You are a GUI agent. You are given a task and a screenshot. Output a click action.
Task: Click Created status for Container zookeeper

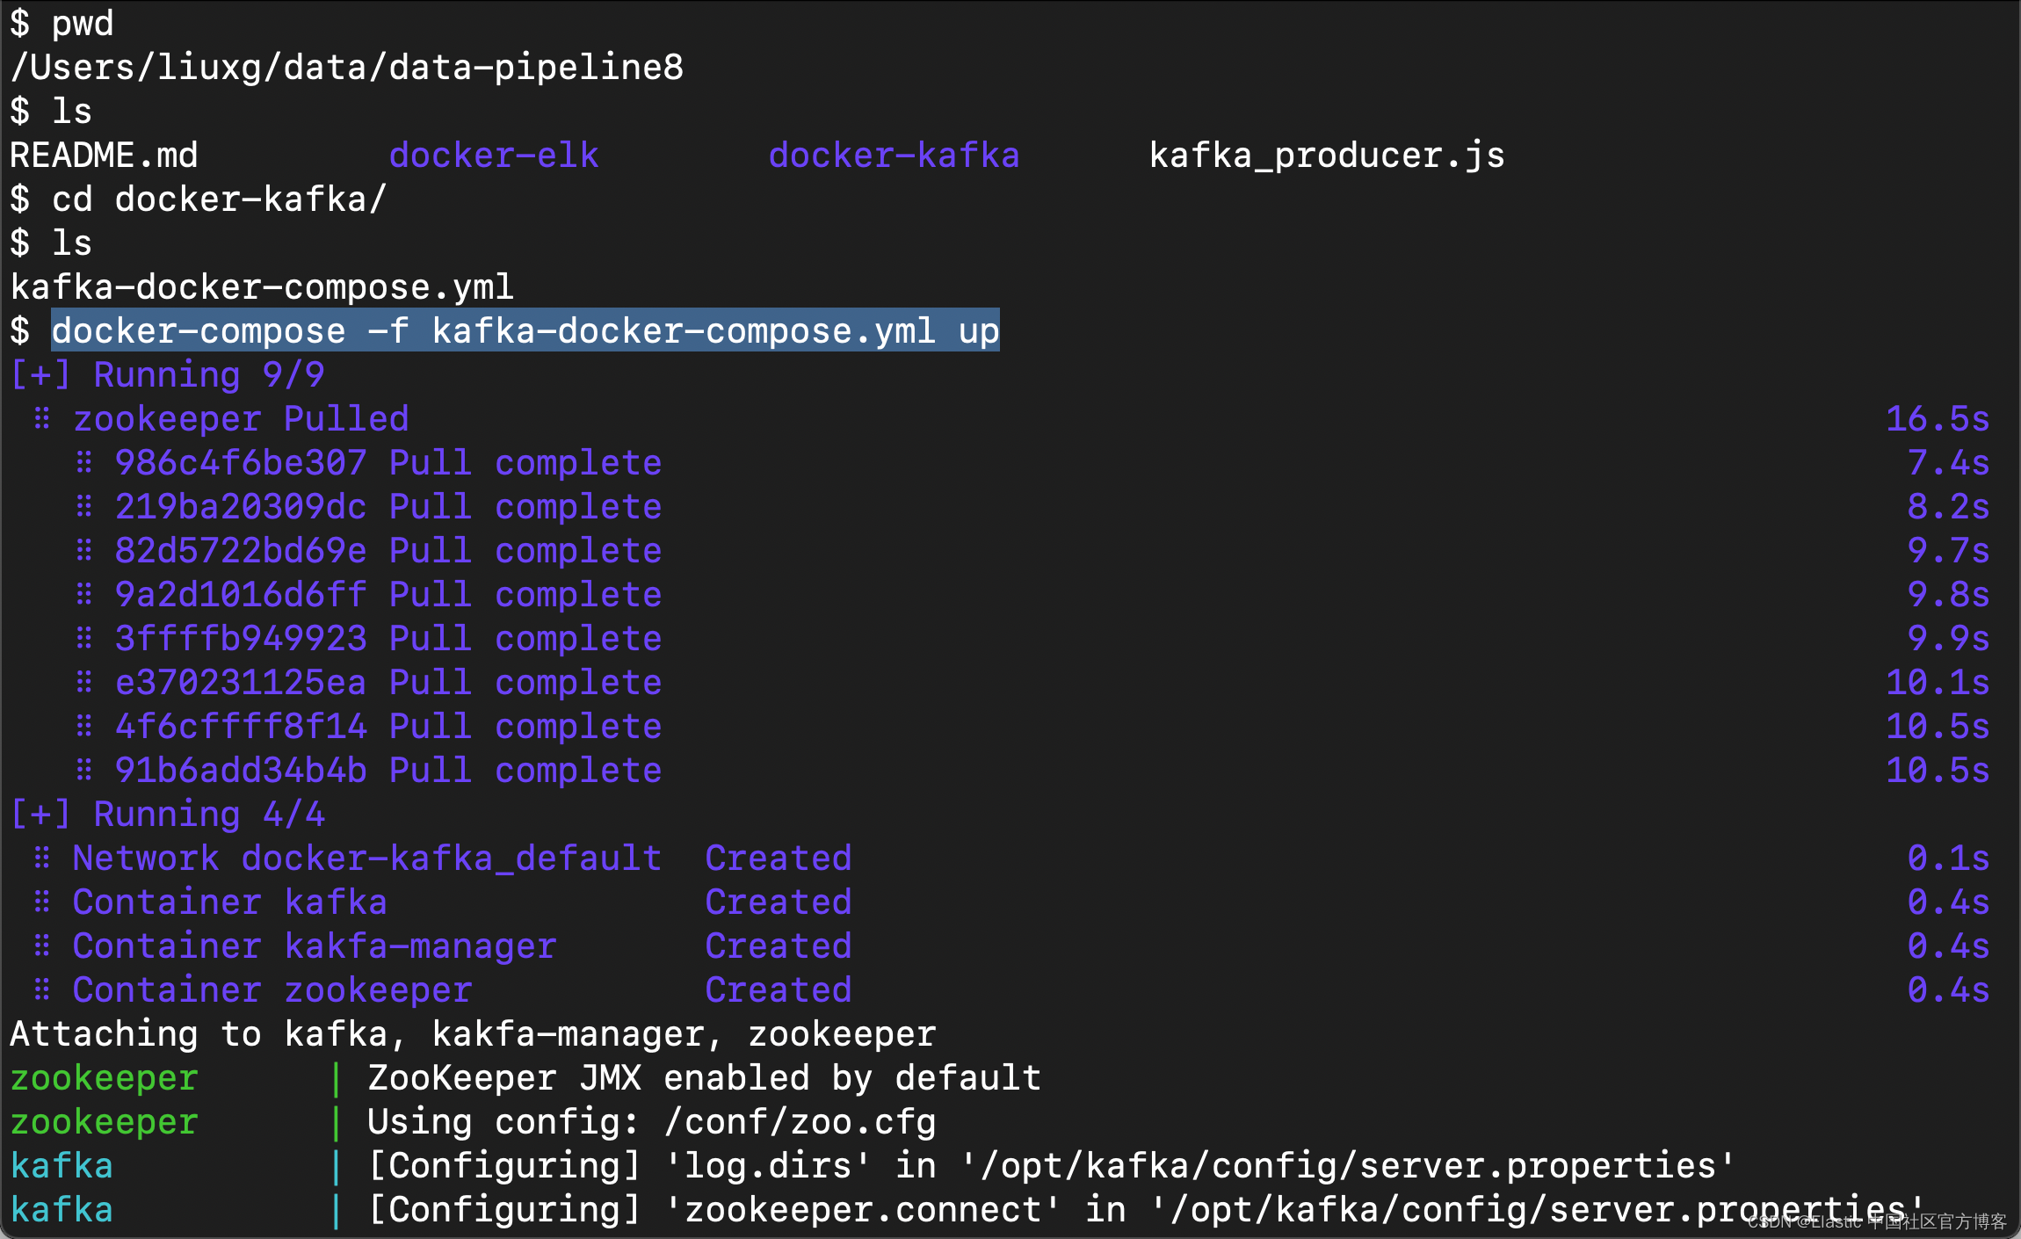[x=779, y=990]
